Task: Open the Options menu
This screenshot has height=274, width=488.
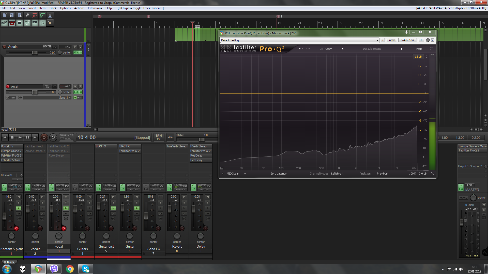Action: 65,8
